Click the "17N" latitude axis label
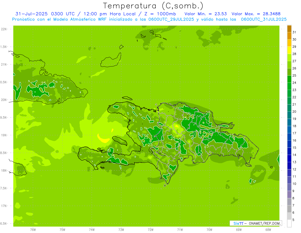The height and width of the screenshot is (233, 301). (4, 206)
